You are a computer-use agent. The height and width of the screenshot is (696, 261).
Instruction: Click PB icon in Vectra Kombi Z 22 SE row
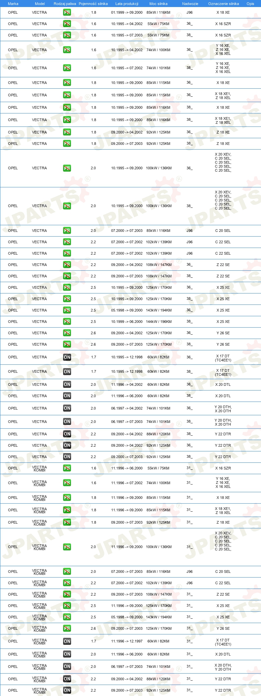coord(67,594)
